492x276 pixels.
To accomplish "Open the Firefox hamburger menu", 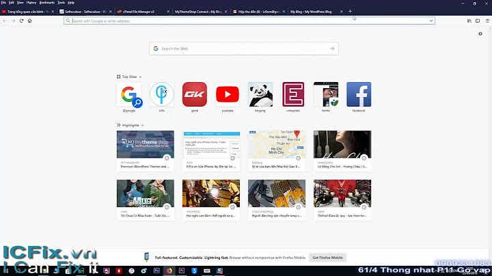I will tap(487, 20).
